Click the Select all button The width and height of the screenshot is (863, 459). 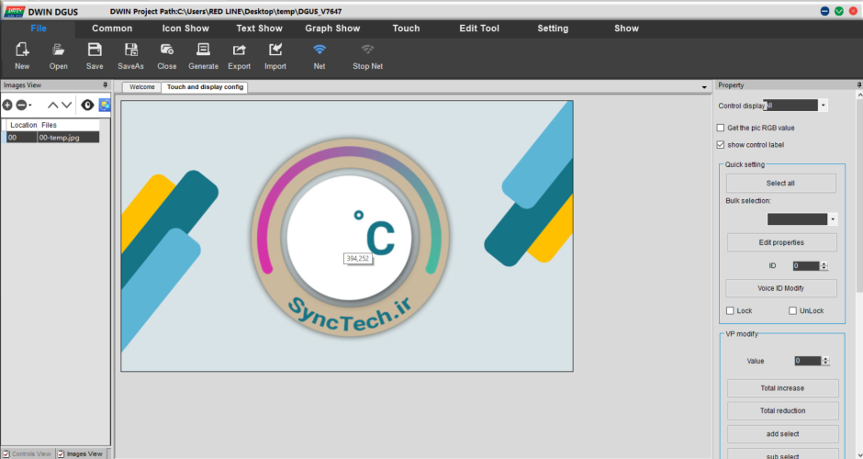click(780, 184)
